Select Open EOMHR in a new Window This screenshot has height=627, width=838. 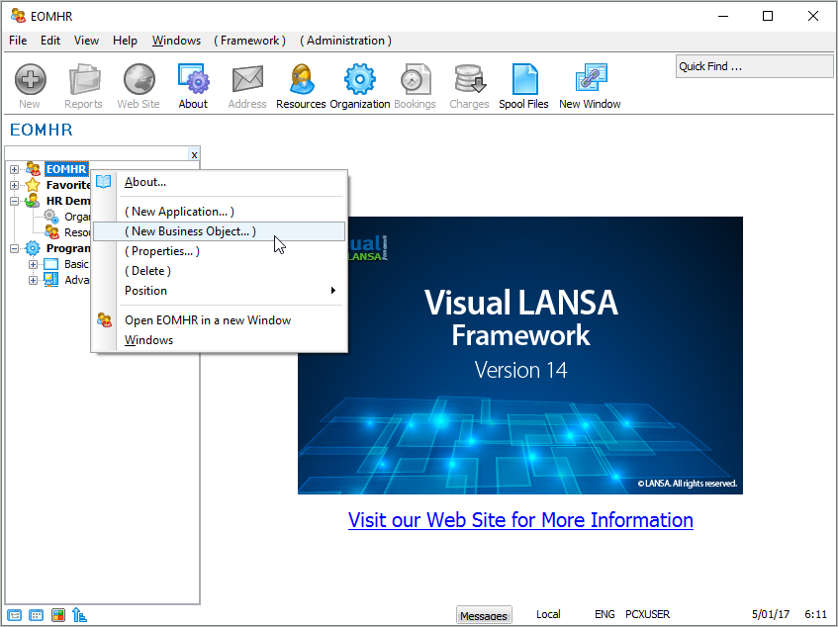(219, 320)
